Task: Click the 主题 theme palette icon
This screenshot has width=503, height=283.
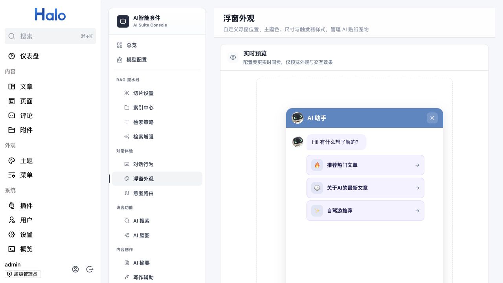Action: pyautogui.click(x=12, y=161)
